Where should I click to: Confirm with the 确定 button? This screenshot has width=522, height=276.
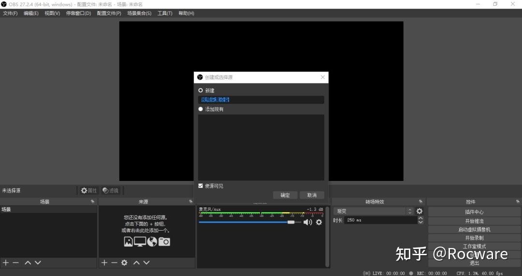pos(285,195)
